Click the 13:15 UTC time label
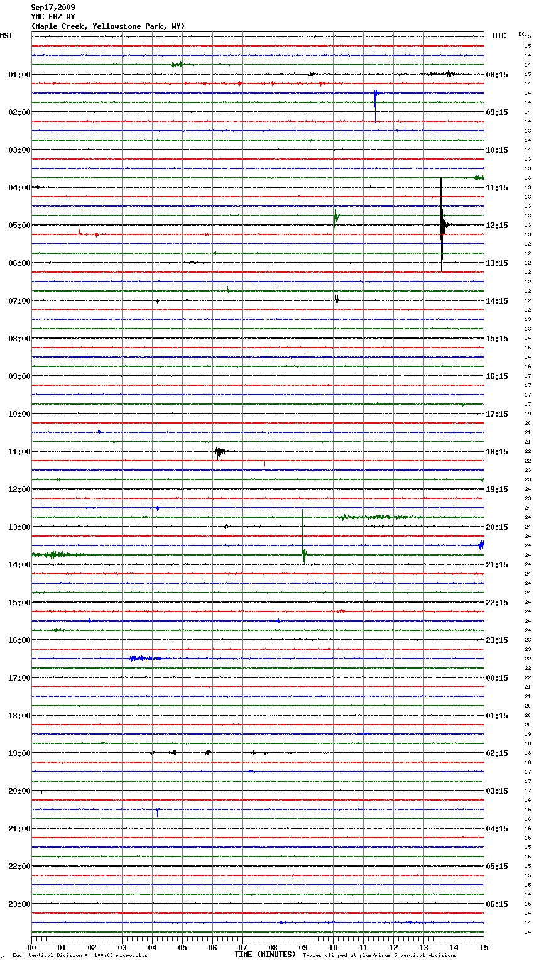534x964 pixels. 497,263
